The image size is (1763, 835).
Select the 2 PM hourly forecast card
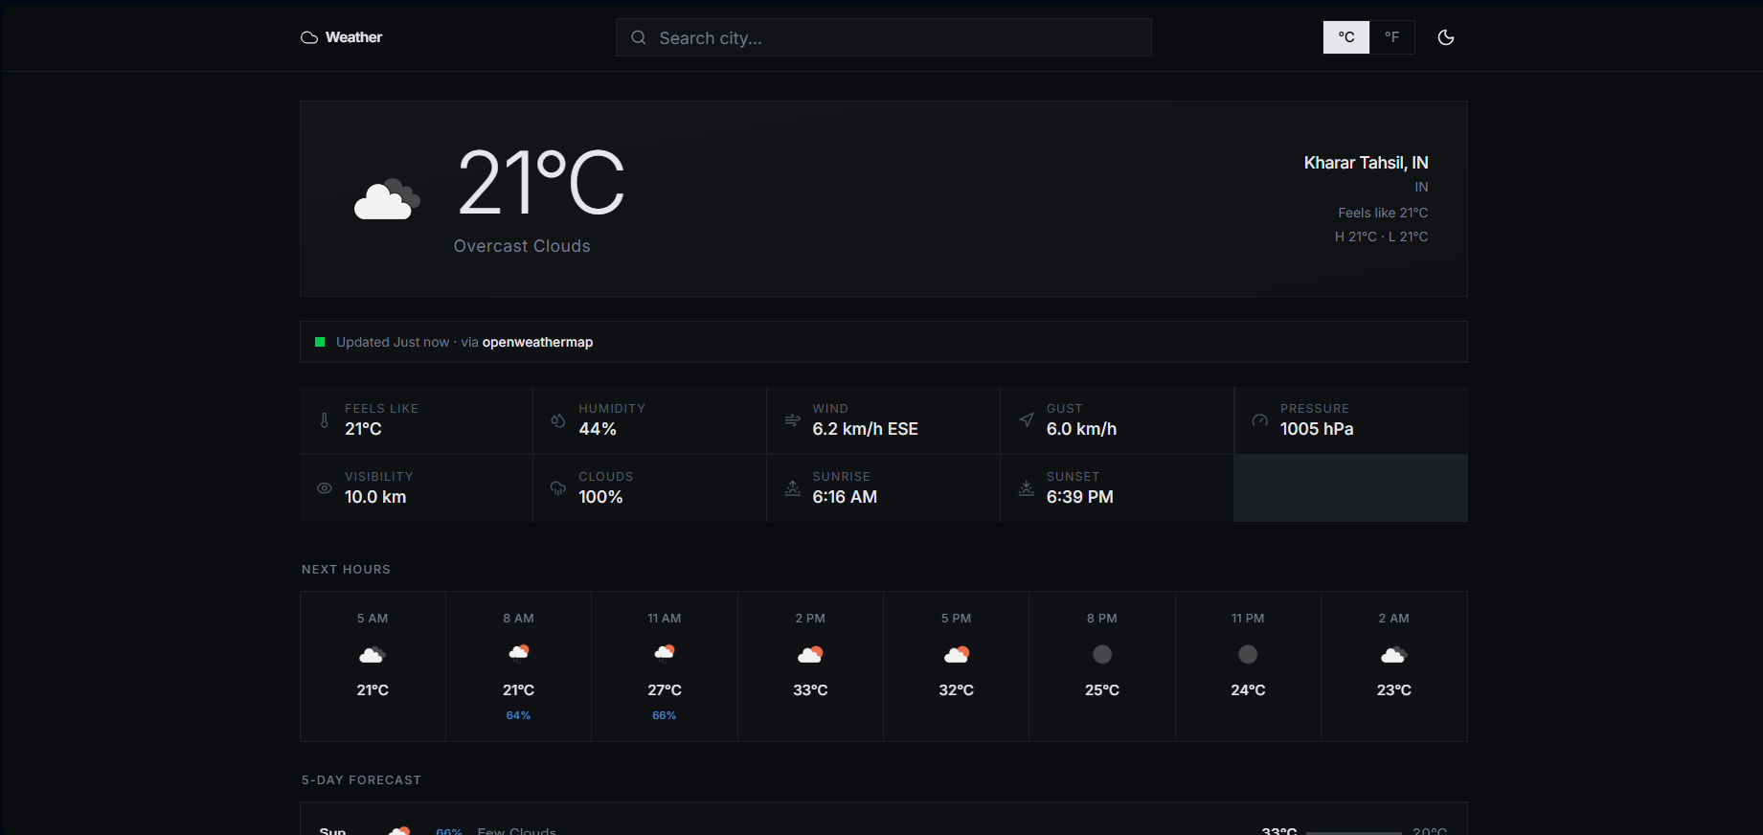(810, 666)
